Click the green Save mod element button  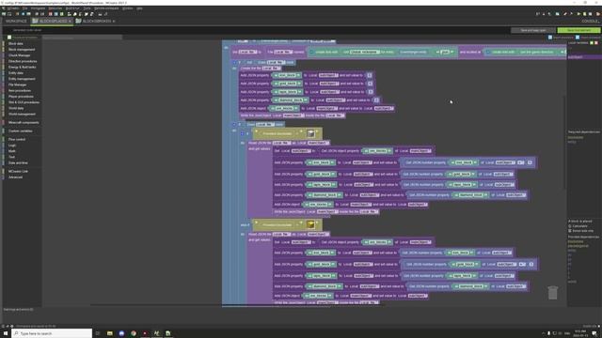(x=578, y=30)
